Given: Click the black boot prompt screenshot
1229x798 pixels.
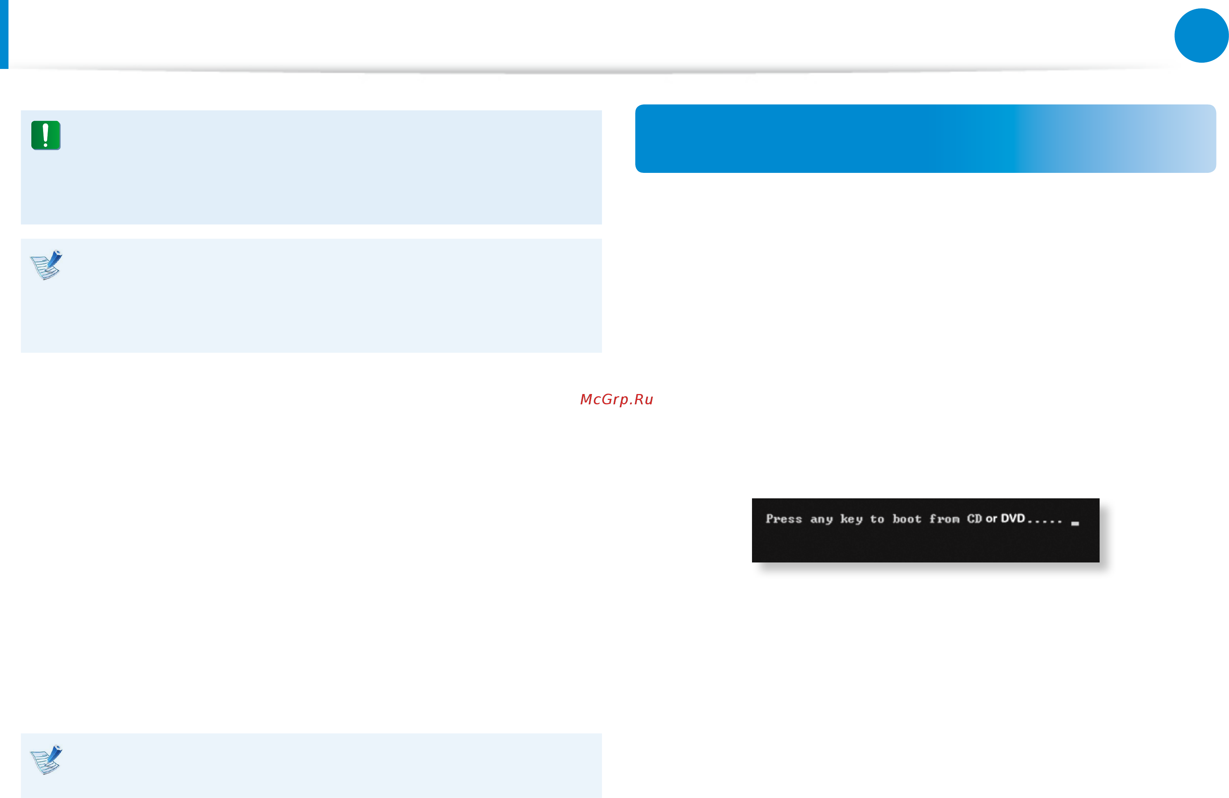Looking at the screenshot, I should pyautogui.click(x=925, y=530).
